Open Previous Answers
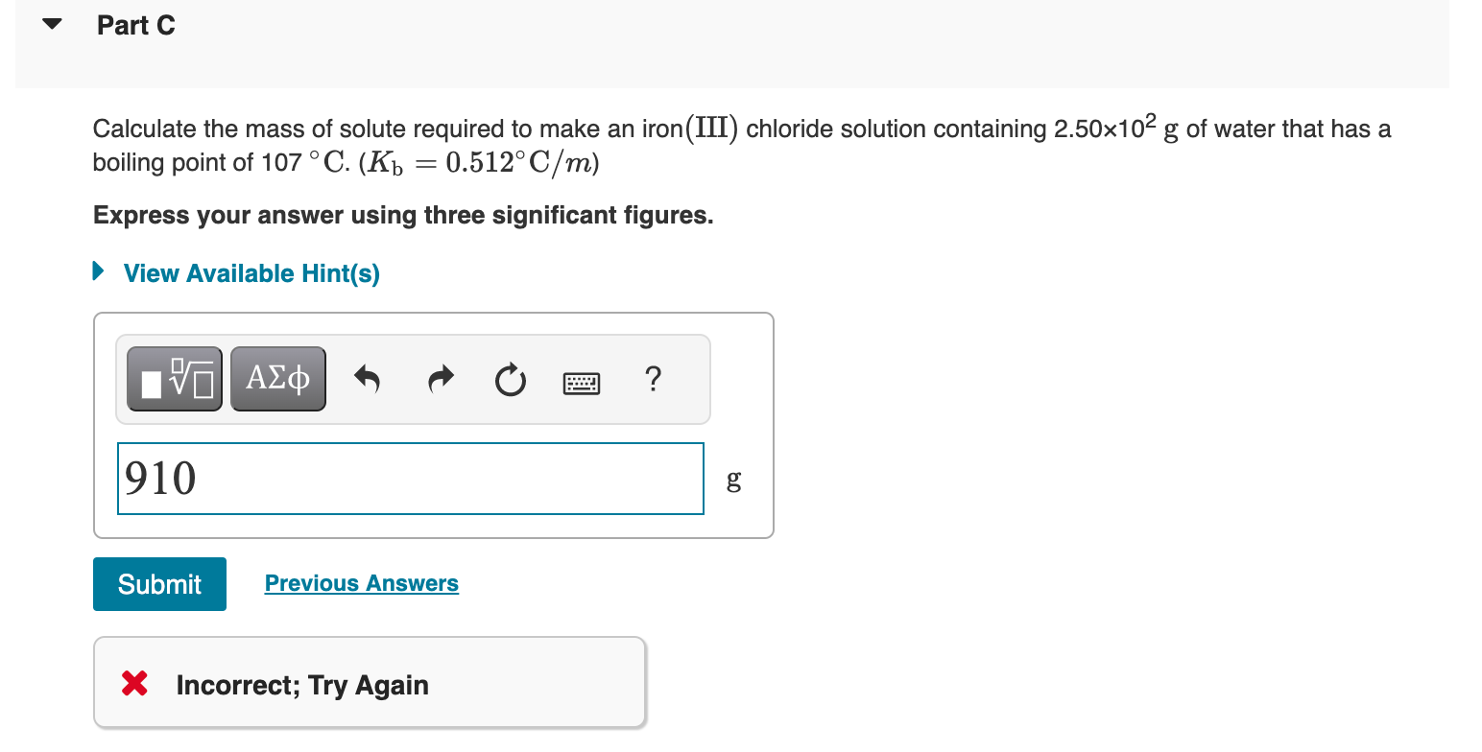The image size is (1482, 752). point(362,582)
